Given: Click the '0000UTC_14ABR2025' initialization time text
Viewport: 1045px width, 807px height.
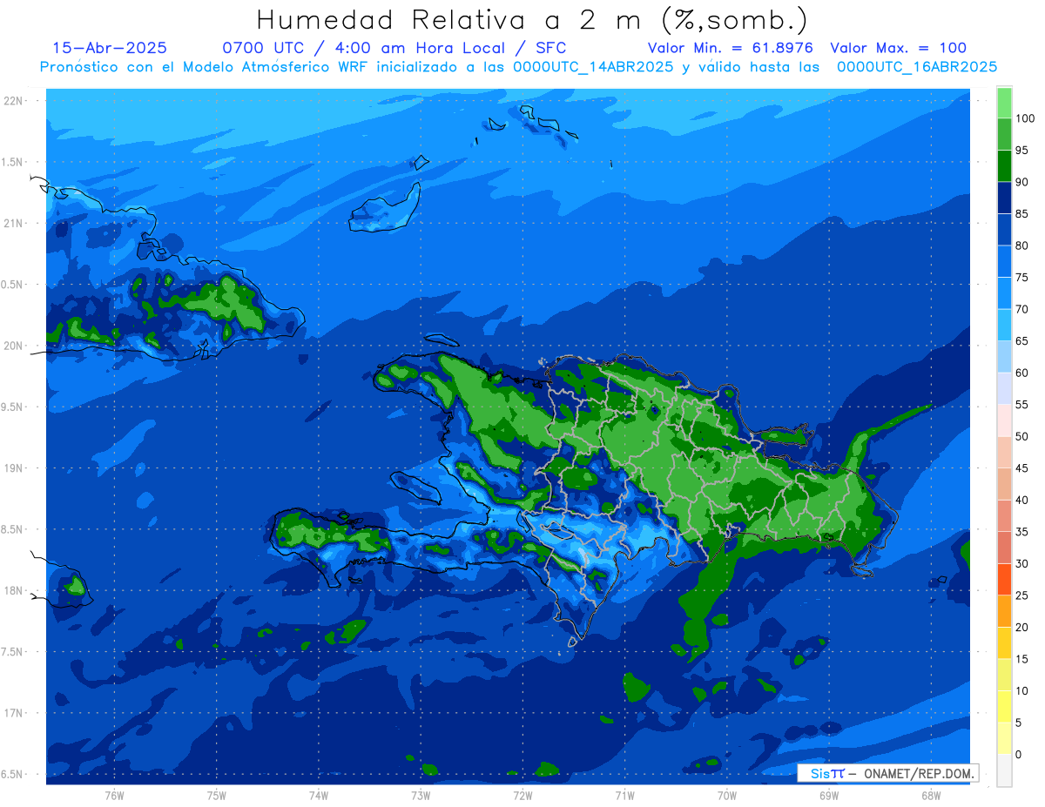Looking at the screenshot, I should (592, 66).
